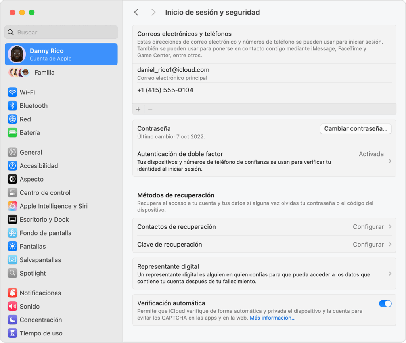The width and height of the screenshot is (406, 343).
Task: Click Correo electrónico principal label
Action: pos(172,78)
